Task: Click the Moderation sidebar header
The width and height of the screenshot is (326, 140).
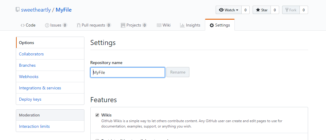Action: (50, 115)
